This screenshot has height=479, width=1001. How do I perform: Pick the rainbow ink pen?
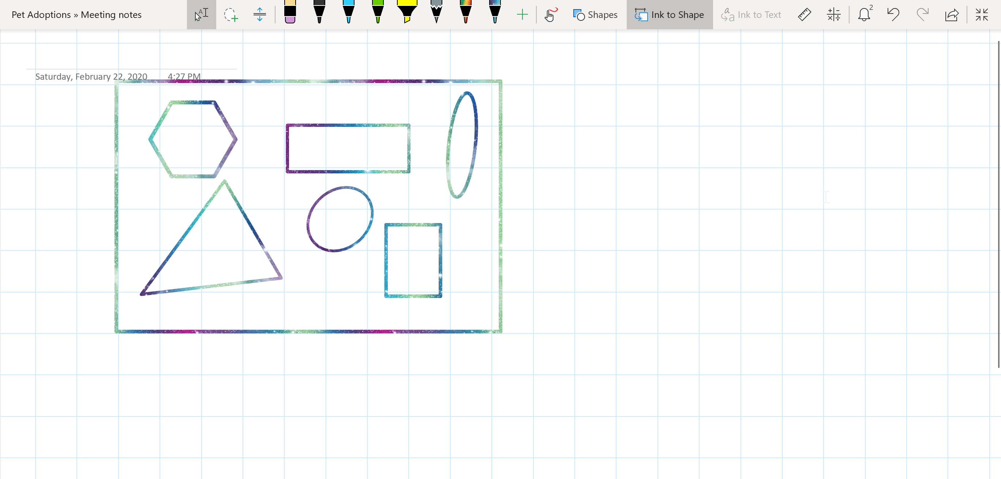pos(465,12)
